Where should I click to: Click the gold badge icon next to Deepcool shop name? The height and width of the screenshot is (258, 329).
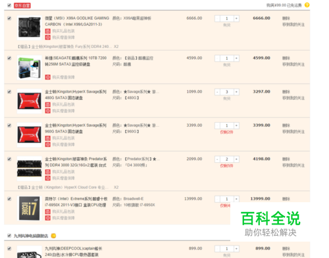[x=53, y=236]
